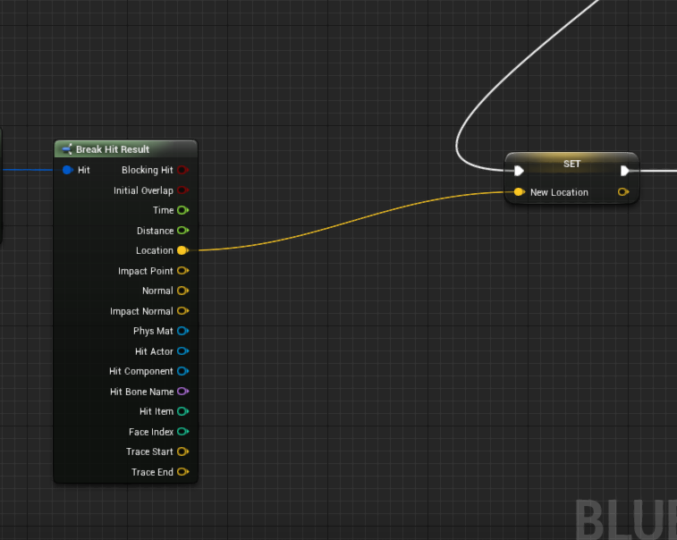The height and width of the screenshot is (540, 677).
Task: Click the Hit Item output pin
Action: pyautogui.click(x=183, y=411)
